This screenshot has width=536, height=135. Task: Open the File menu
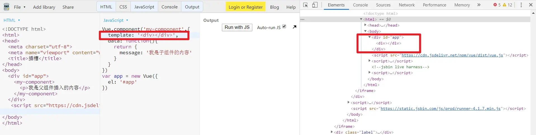point(20,7)
